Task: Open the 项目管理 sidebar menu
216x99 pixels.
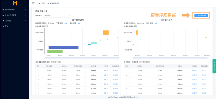Action: tap(15, 21)
